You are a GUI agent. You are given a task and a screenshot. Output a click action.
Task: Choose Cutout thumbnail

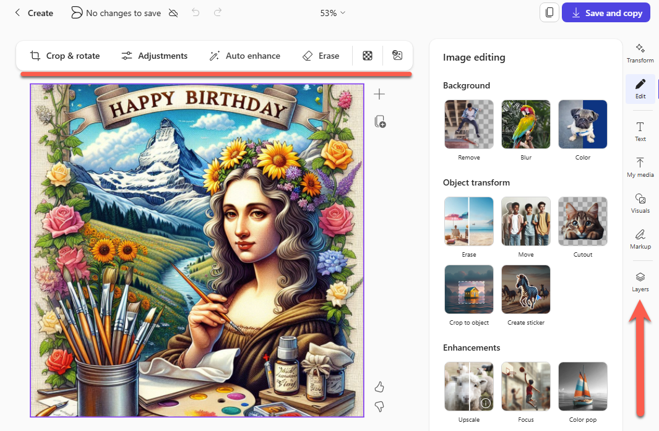582,221
